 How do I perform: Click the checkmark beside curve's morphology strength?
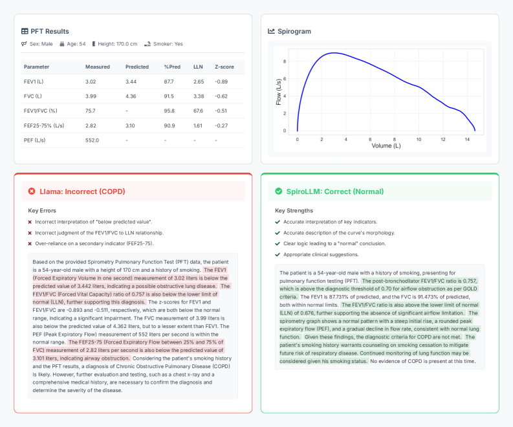pos(278,233)
